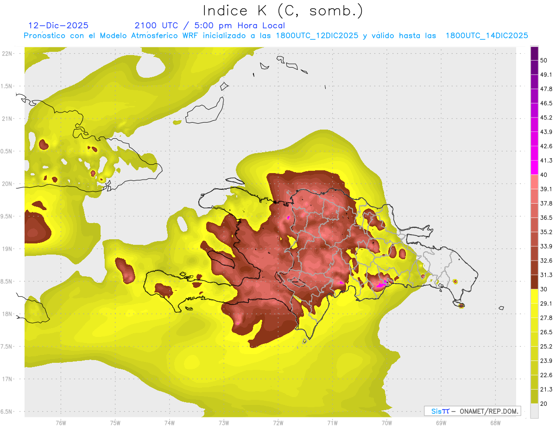Click the longitude label "70W"
The width and height of the screenshot is (556, 429).
[x=387, y=423]
